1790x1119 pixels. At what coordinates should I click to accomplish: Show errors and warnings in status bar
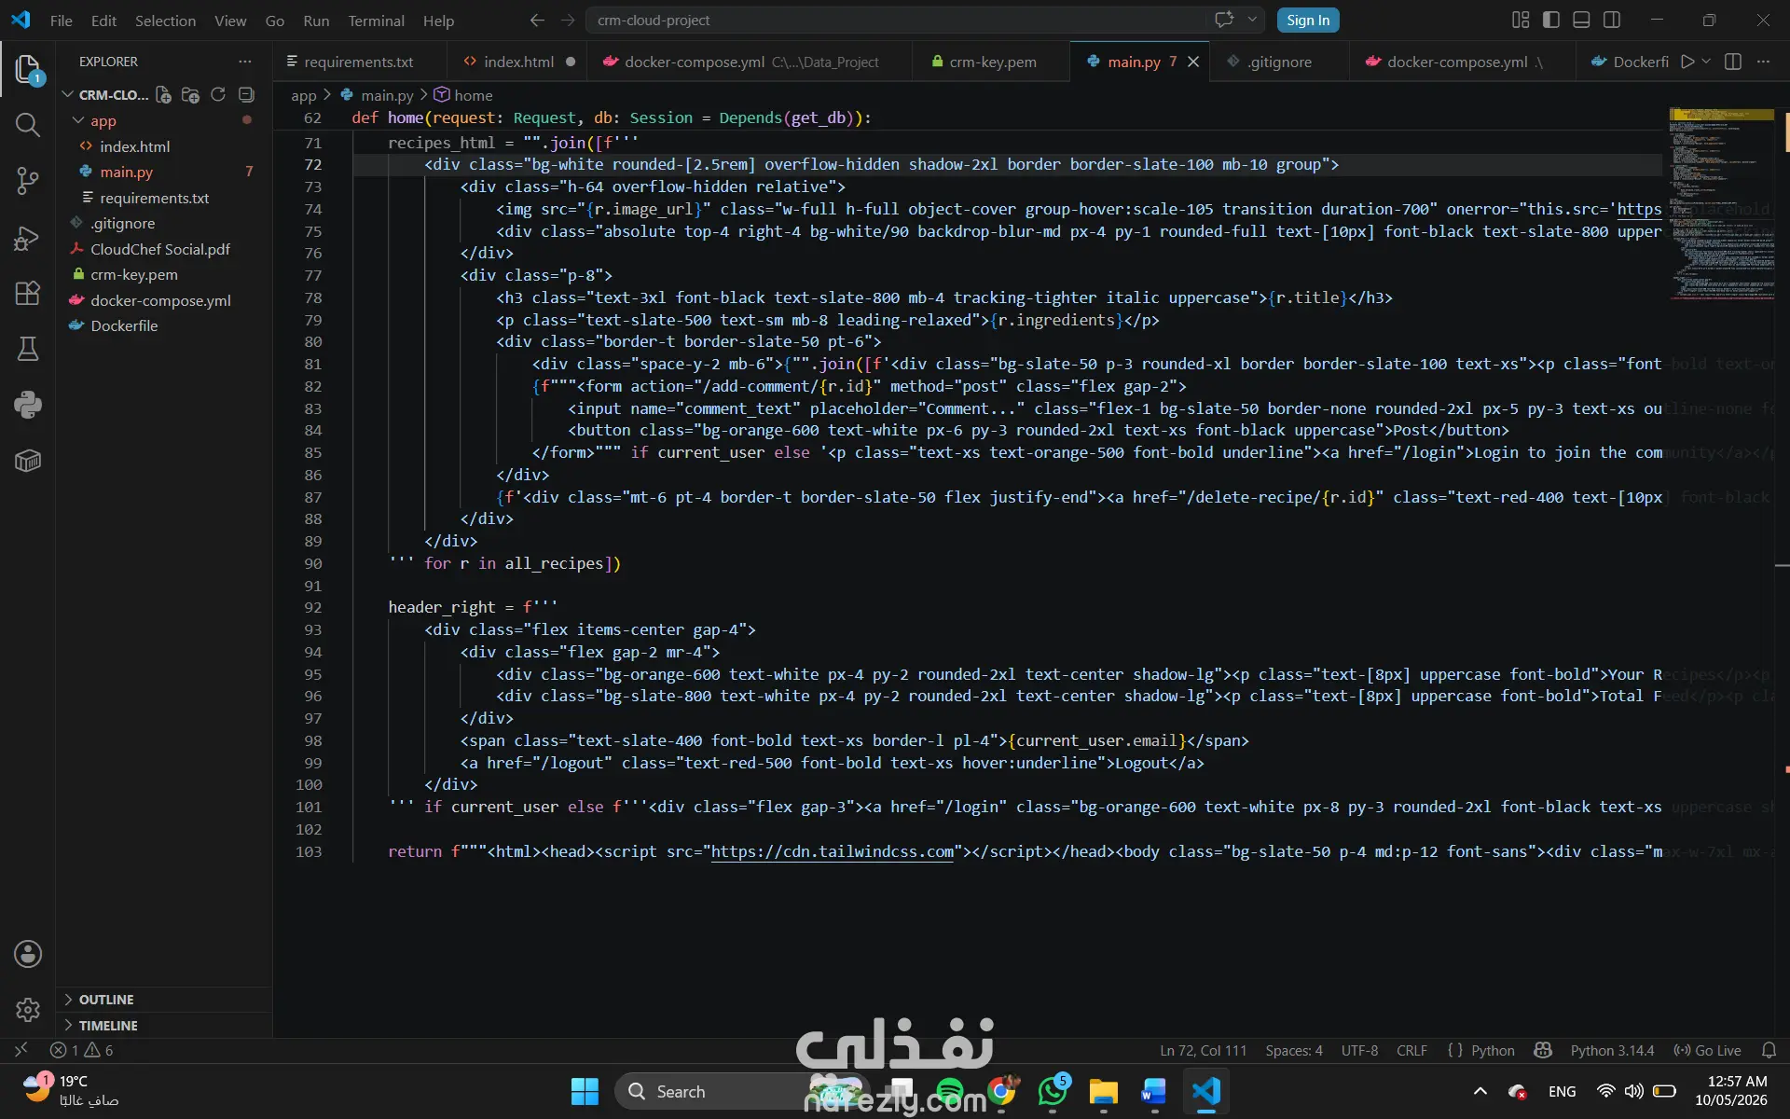point(81,1050)
